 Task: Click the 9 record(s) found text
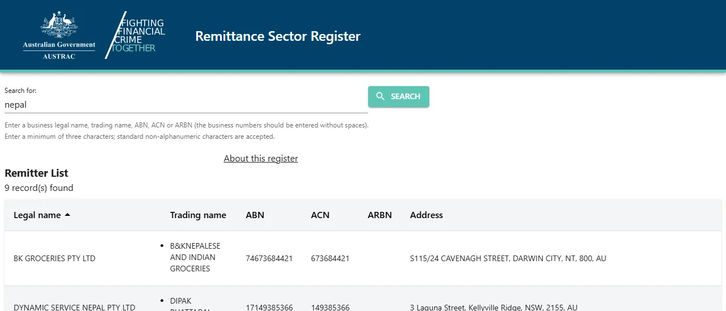pos(39,188)
